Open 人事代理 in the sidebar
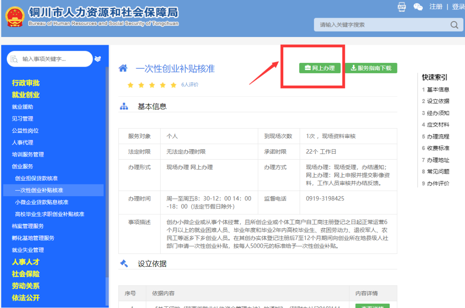 point(22,142)
